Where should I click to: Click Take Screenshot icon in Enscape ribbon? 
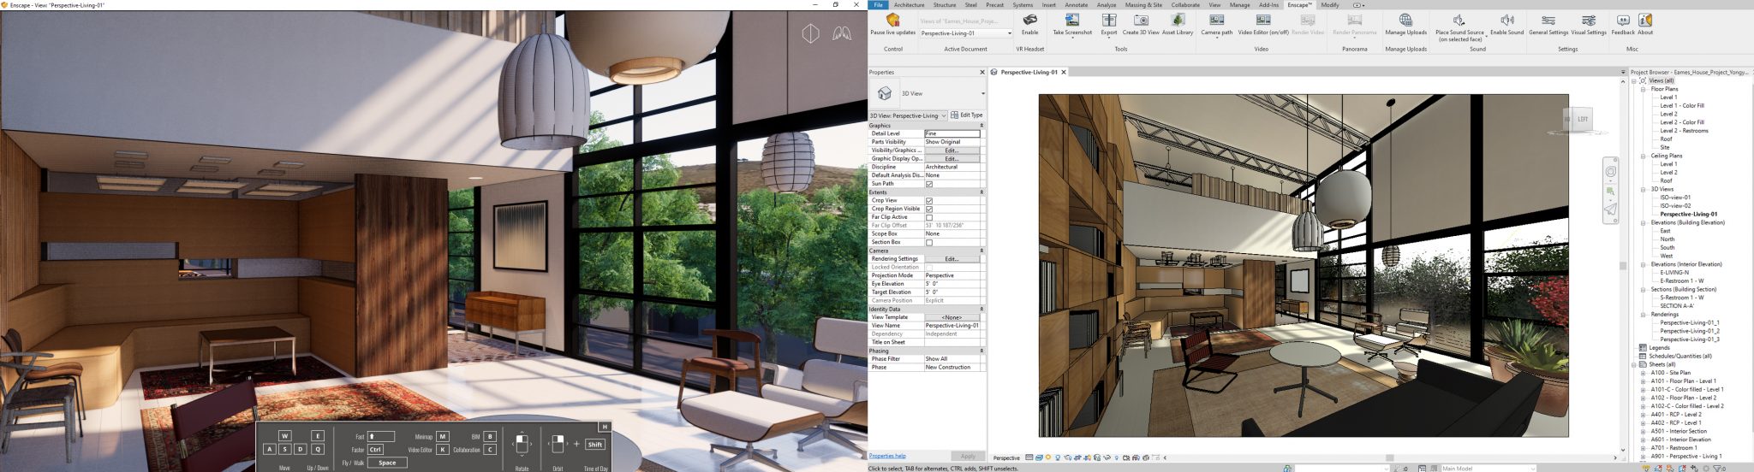(1072, 20)
